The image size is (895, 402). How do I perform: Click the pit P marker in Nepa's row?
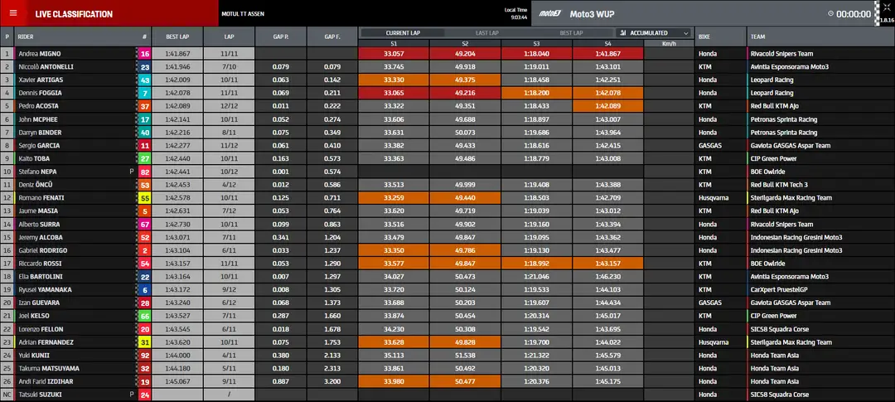pyautogui.click(x=131, y=172)
